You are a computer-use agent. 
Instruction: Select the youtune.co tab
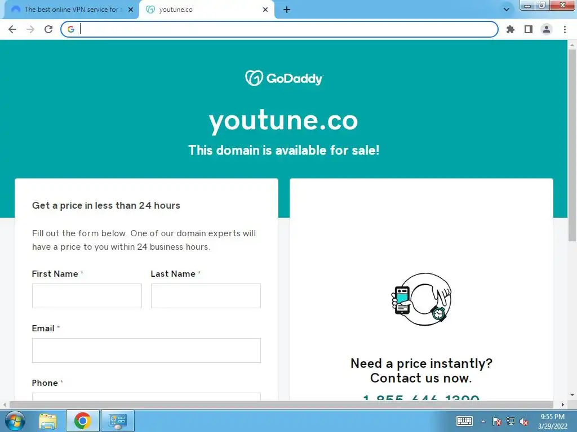pos(206,10)
